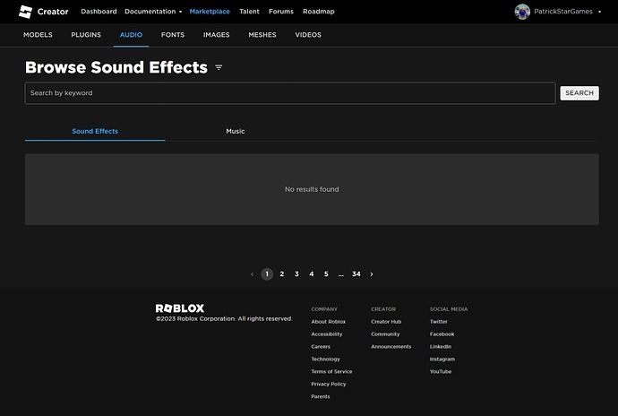The width and height of the screenshot is (618, 416).
Task: Switch to the Videos tab
Action: [x=308, y=35]
